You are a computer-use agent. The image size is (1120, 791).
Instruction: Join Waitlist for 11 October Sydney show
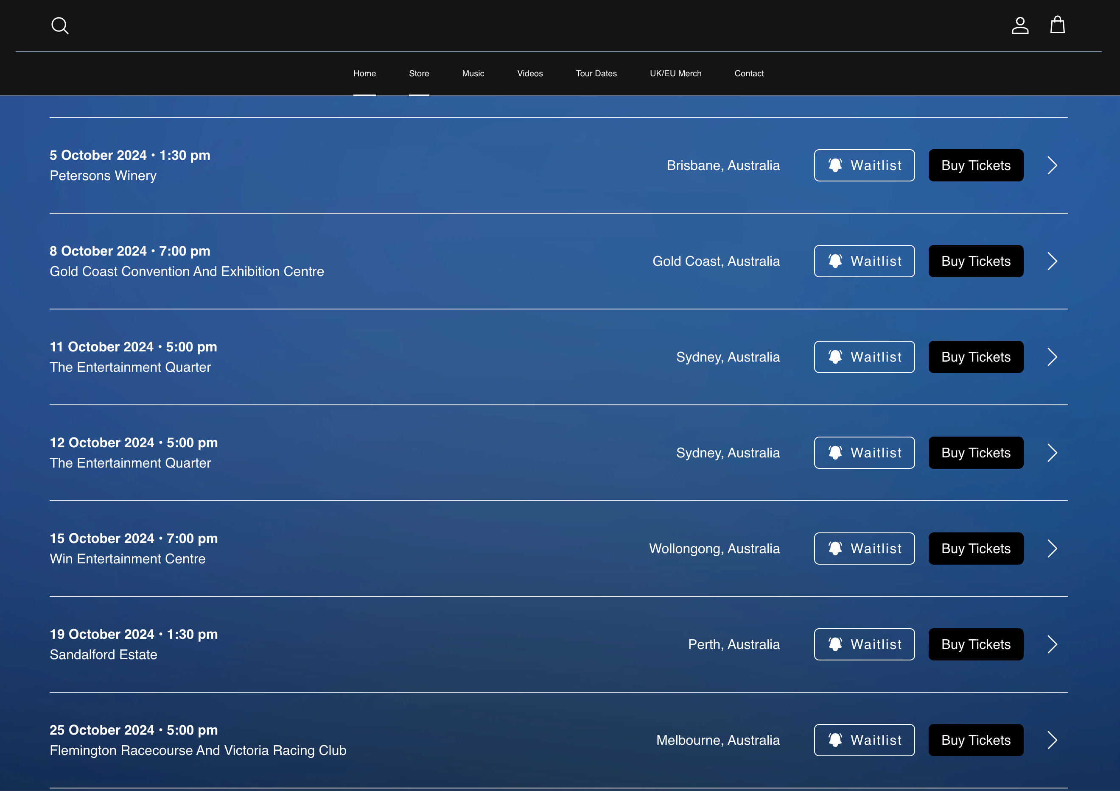864,357
